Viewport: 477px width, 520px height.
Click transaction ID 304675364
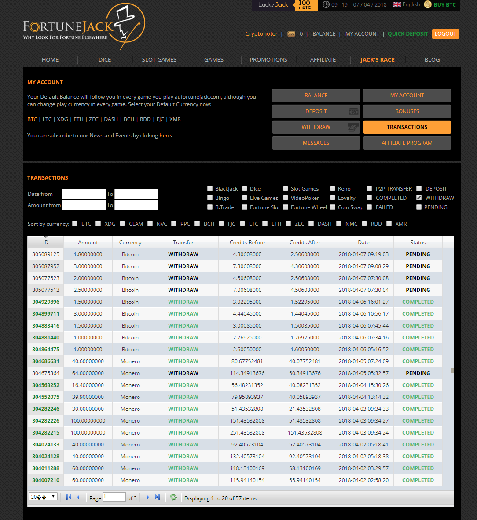[x=46, y=373]
